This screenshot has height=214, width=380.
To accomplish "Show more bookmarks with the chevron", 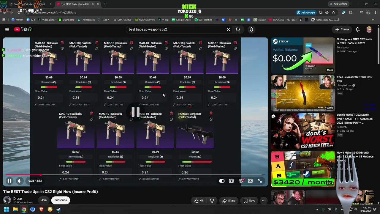I will click(373, 20).
